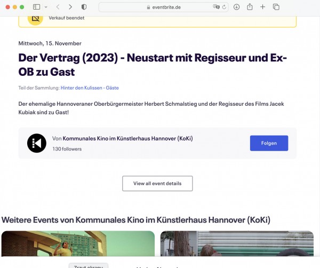Follow the organizer with Folgen button
Screen dimensions: 320x268
tap(269, 143)
